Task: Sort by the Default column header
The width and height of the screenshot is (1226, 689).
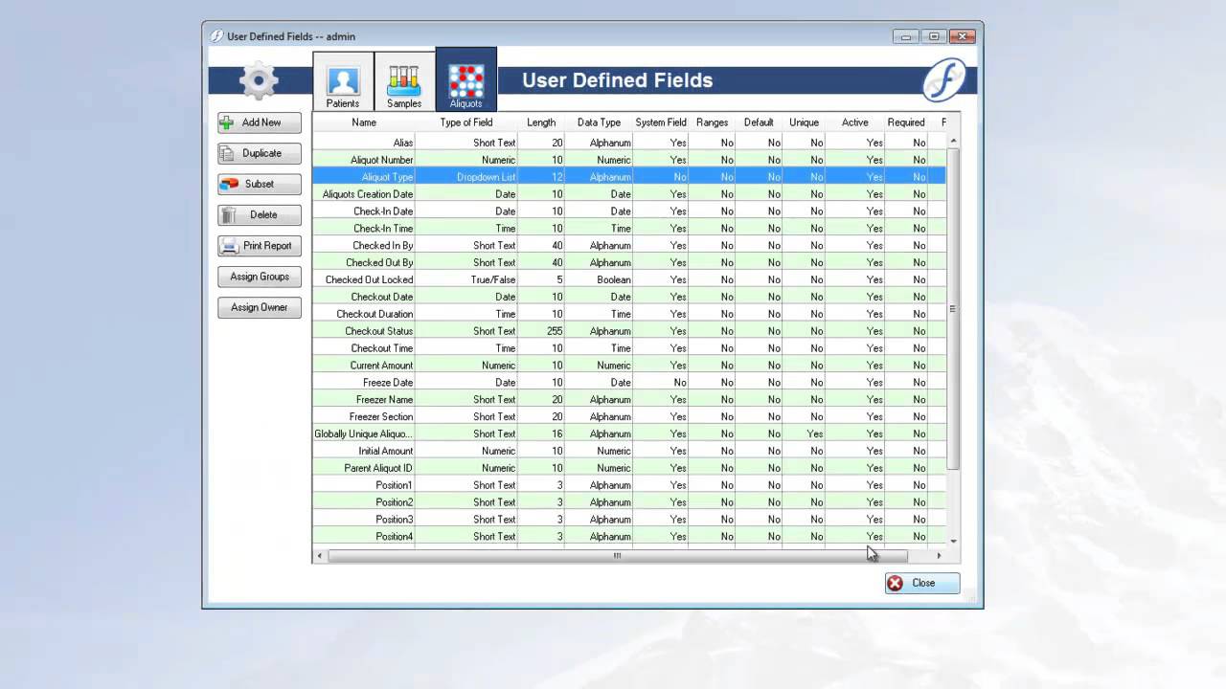Action: pos(759,122)
